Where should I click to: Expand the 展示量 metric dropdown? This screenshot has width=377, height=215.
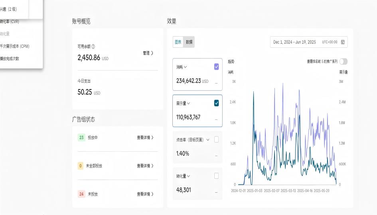pyautogui.click(x=184, y=104)
